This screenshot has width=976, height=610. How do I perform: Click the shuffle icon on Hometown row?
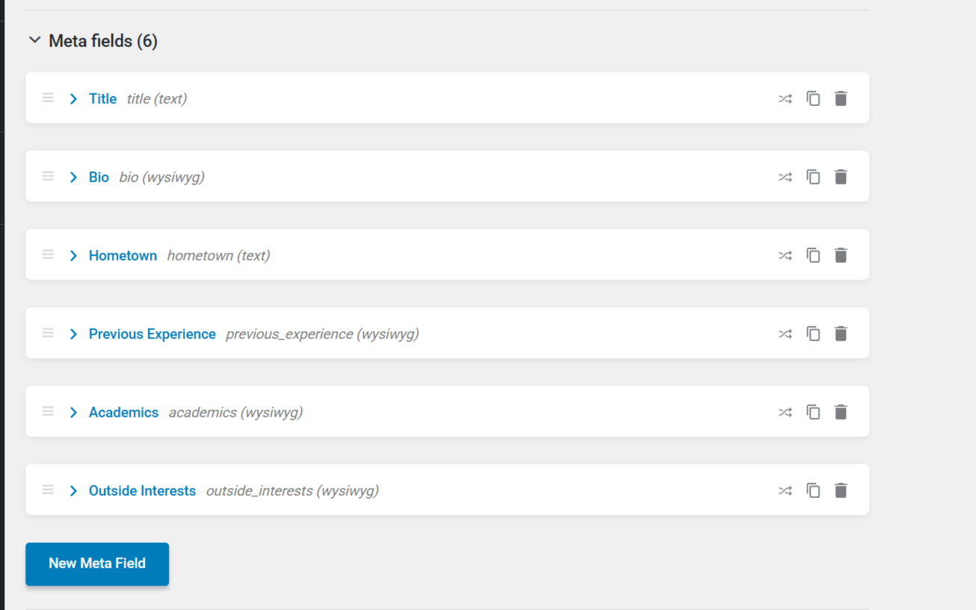(785, 255)
